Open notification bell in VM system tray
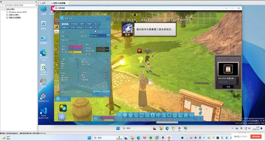 [262, 128]
